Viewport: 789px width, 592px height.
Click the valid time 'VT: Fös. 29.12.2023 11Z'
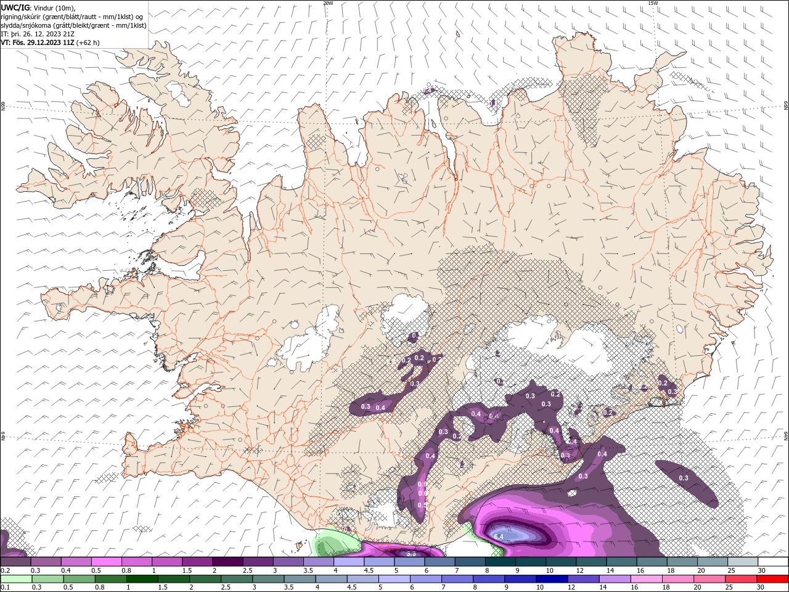point(38,43)
